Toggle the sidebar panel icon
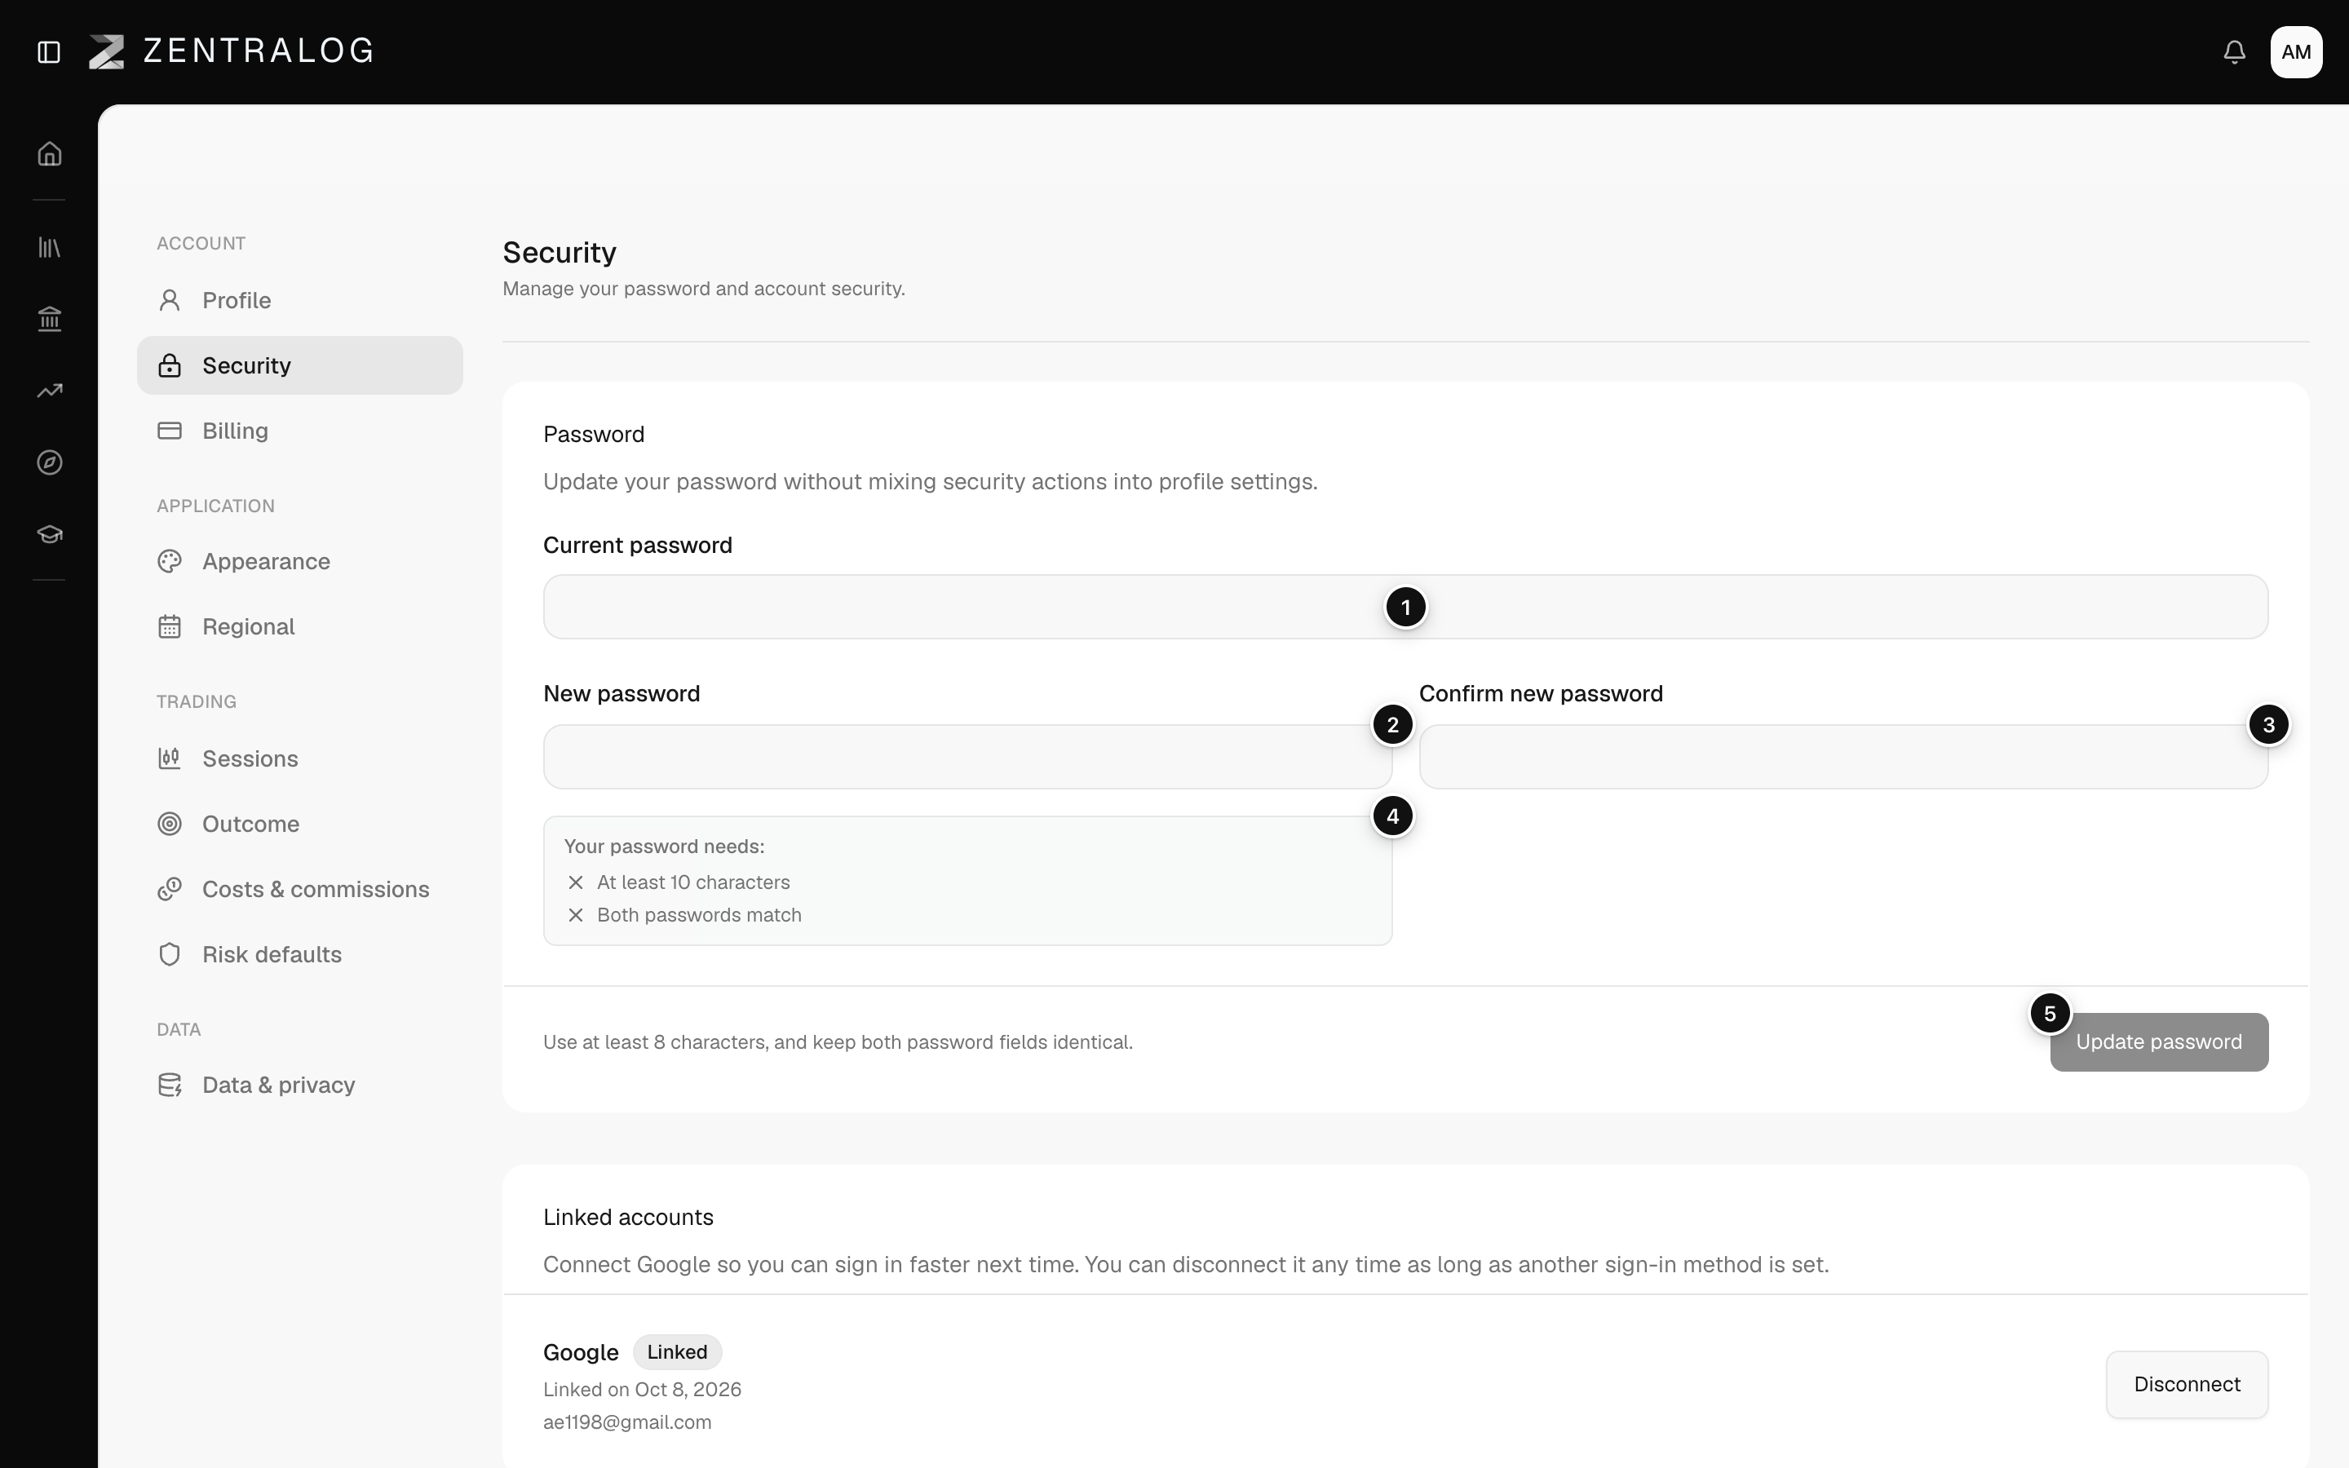Image resolution: width=2349 pixels, height=1468 pixels. pyautogui.click(x=49, y=51)
